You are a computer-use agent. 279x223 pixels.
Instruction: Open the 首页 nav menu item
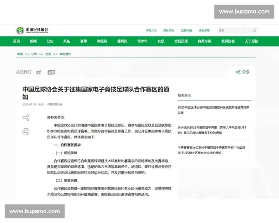point(16,41)
